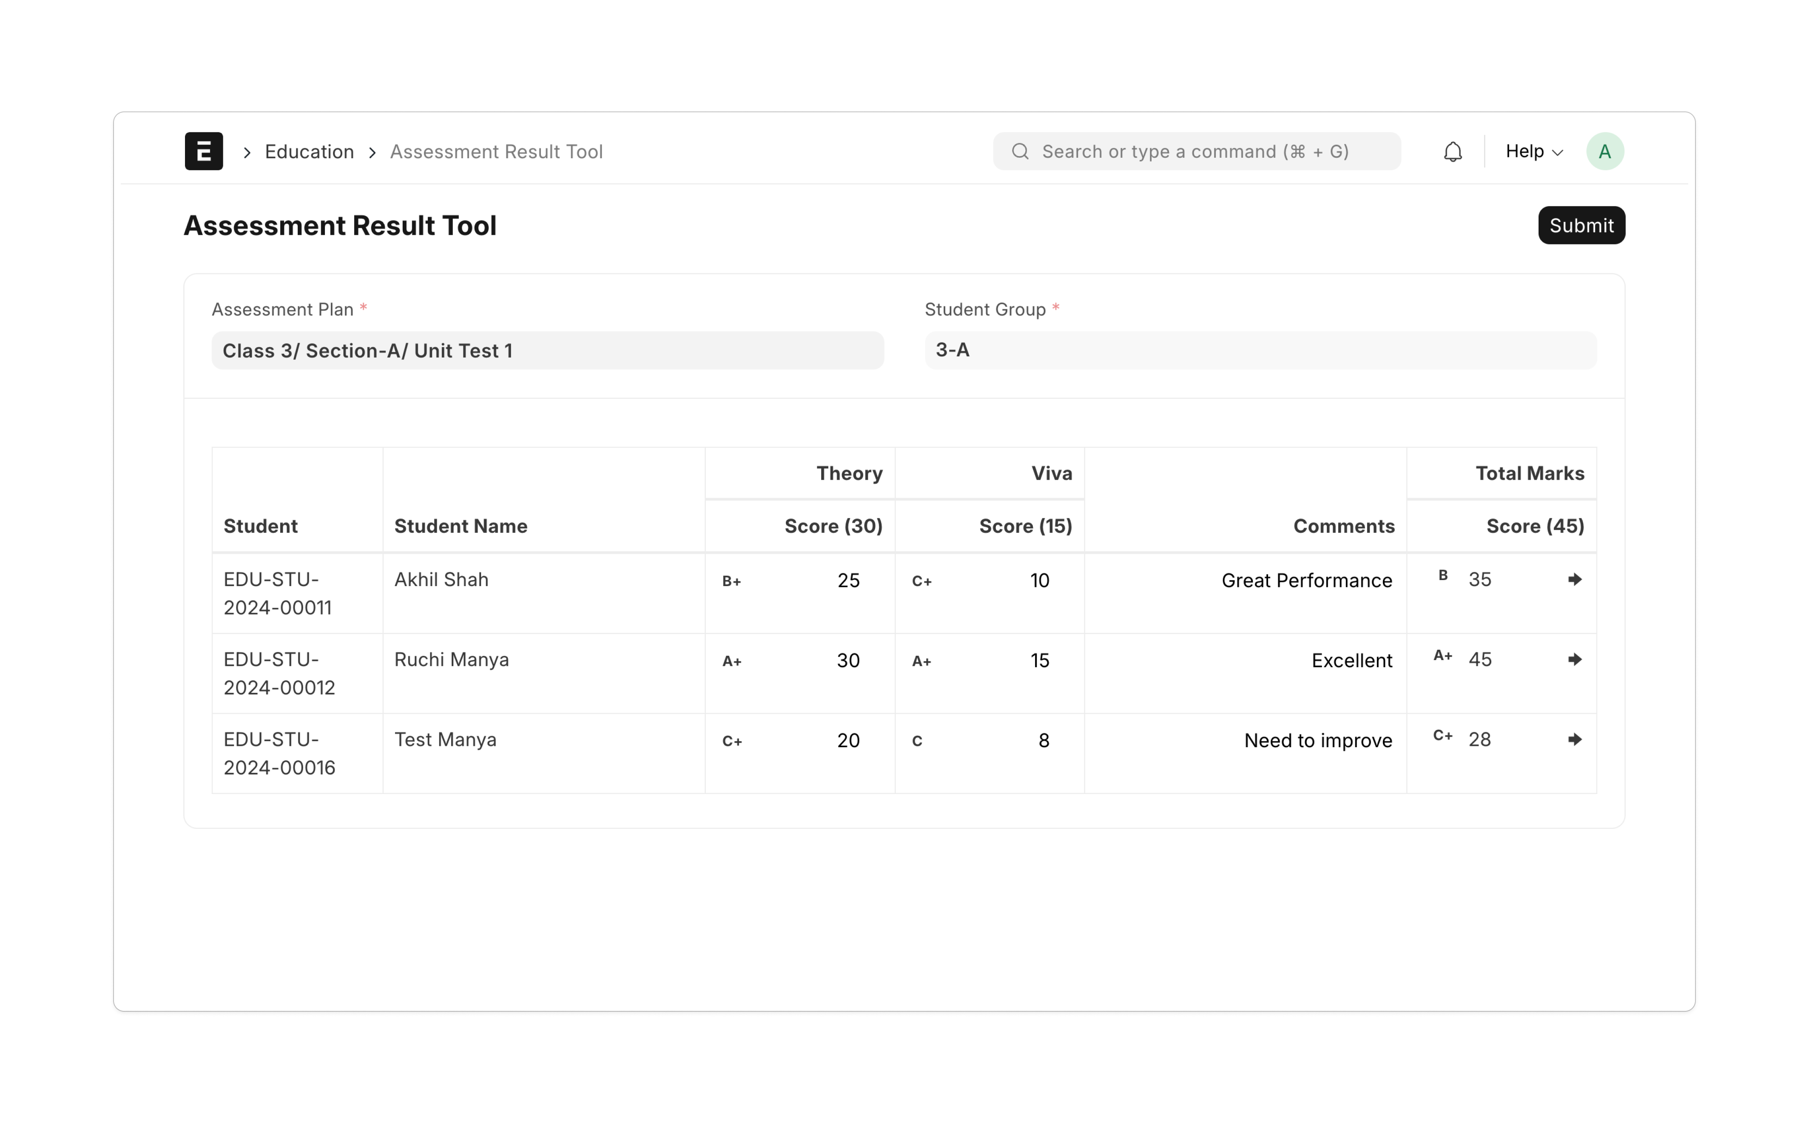1809x1127 pixels.
Task: Edit Akhil Shah's Theory score of 25
Action: pos(848,581)
